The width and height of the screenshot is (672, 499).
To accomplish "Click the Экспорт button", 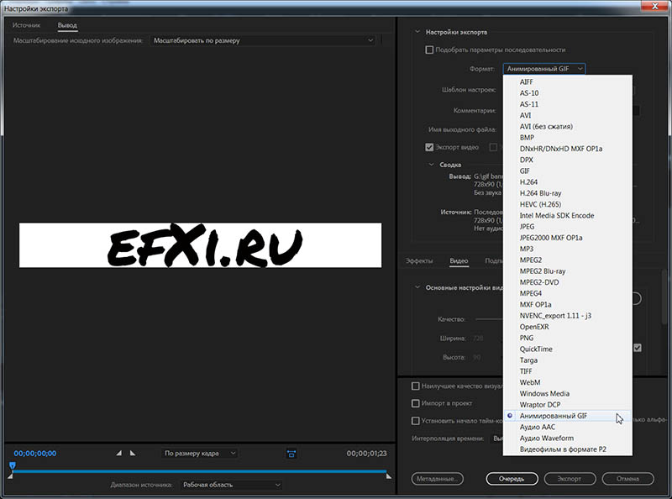I will pos(570,479).
